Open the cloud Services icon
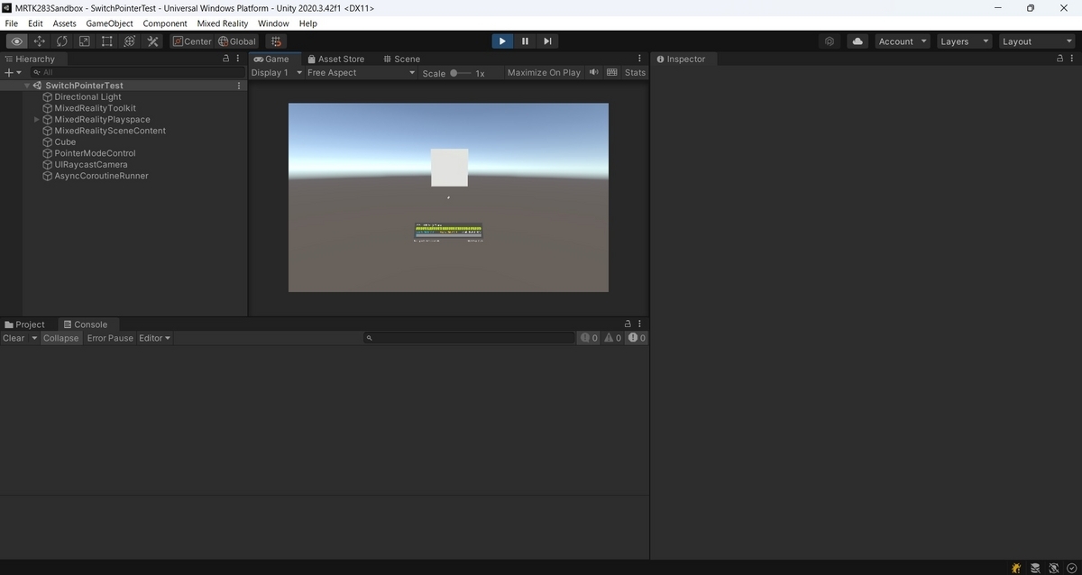This screenshot has height=575, width=1082. 857,41
